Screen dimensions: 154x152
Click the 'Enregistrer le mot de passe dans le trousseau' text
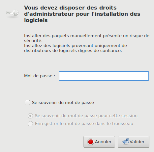point(84,124)
